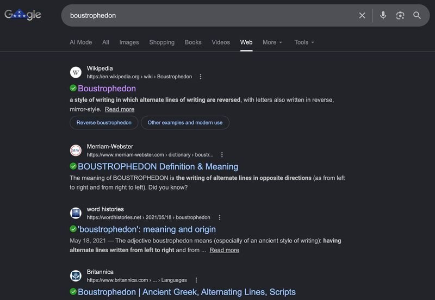Click green checkmark beside Boustrophedon Wikipedia title

coord(73,88)
